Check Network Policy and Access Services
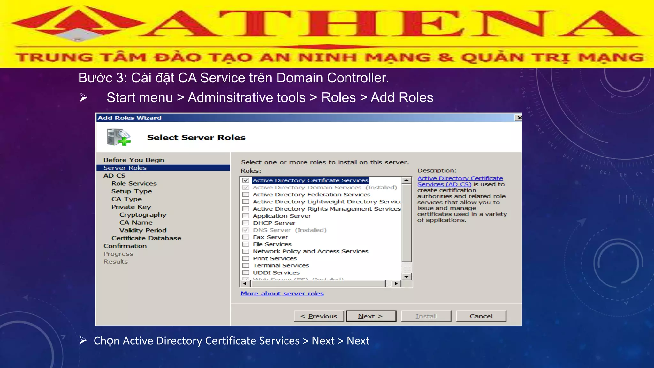654x368 pixels. [246, 251]
